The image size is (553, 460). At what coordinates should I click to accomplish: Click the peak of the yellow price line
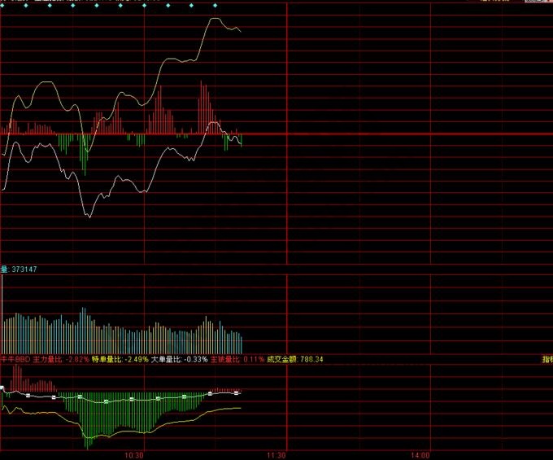pyautogui.click(x=214, y=19)
